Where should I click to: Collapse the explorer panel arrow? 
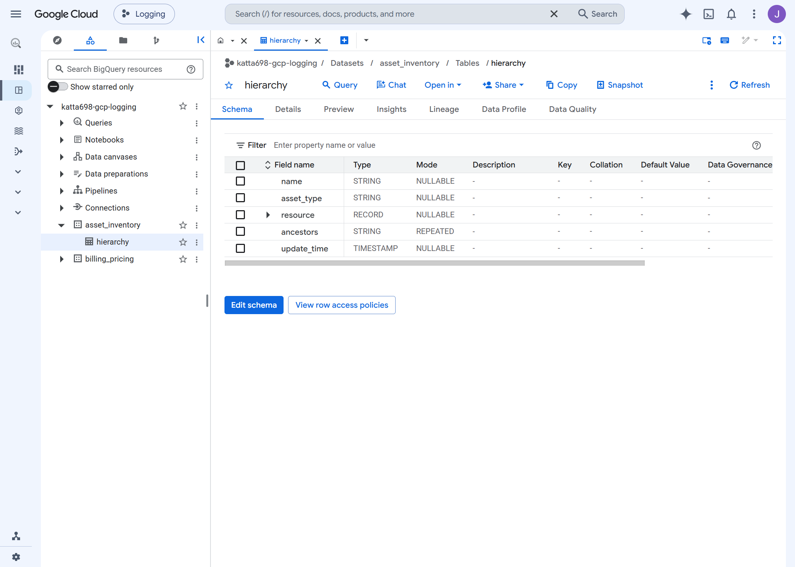[x=201, y=40]
